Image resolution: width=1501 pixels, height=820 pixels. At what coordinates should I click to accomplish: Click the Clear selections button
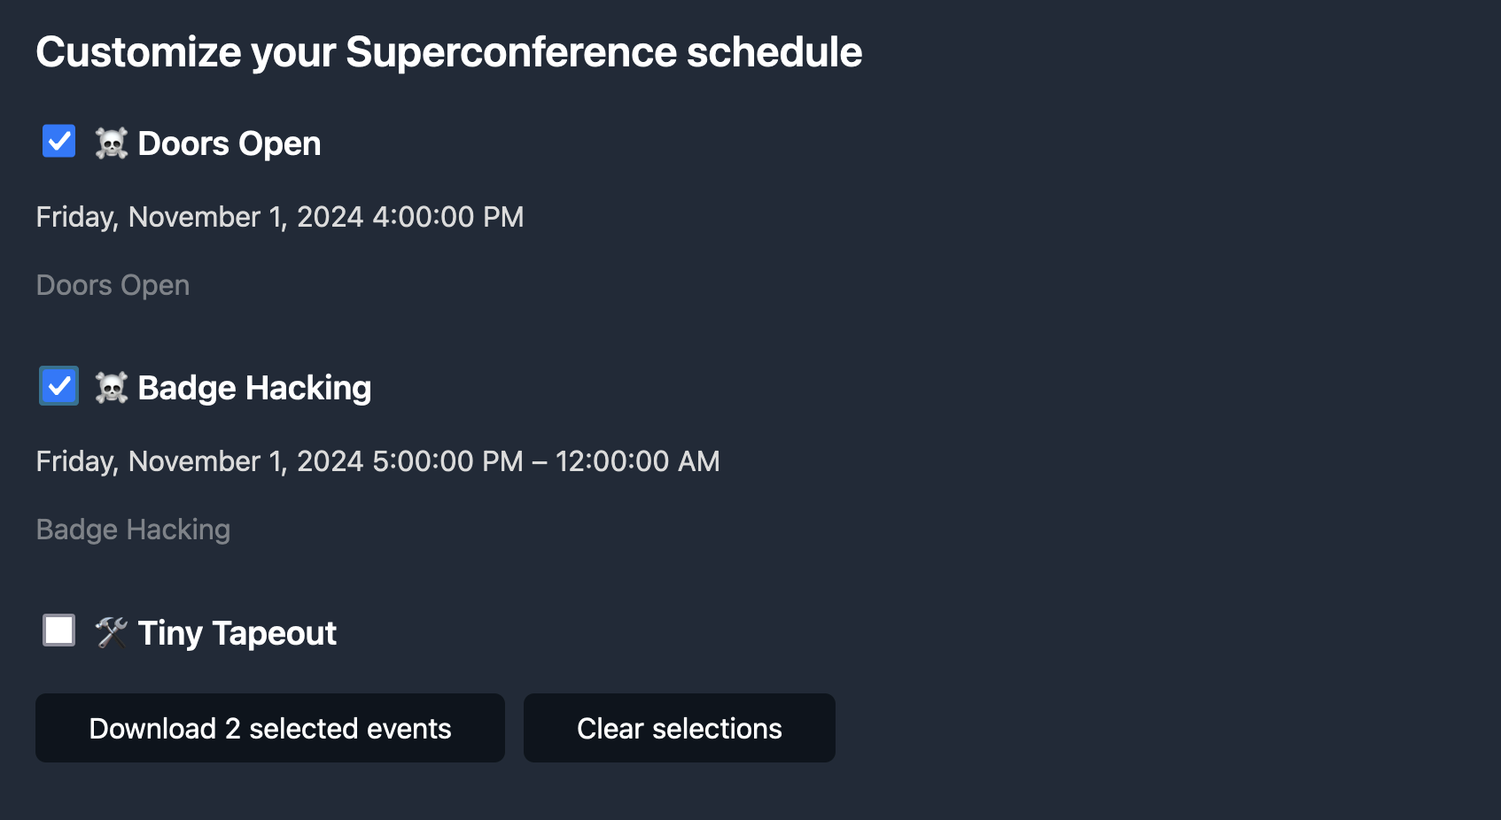680,728
